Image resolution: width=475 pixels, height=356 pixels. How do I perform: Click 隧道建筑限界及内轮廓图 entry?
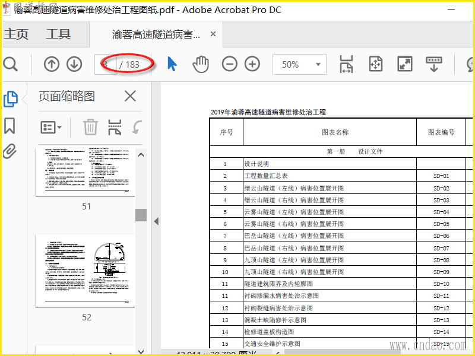(x=278, y=284)
